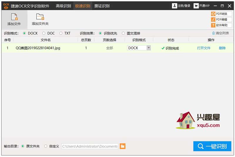Image resolution: width=235 pixels, height=157 pixels.
Task: Choose 图文混排 recognition effect option
Action: coord(123,33)
